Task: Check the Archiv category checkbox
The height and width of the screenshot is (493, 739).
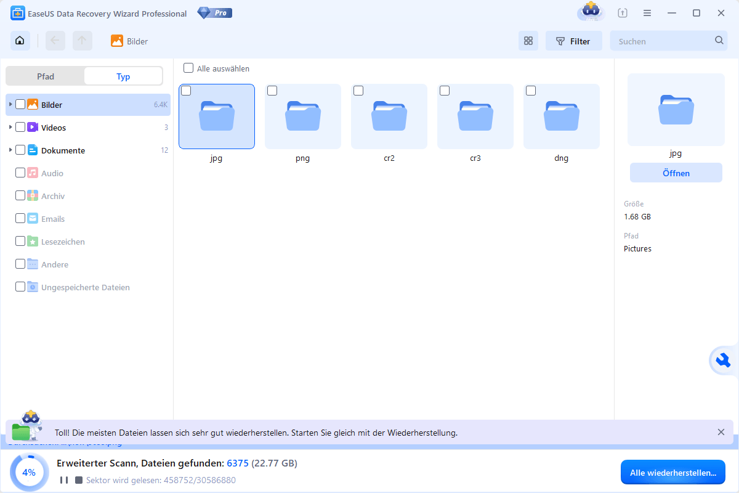Action: [20, 196]
